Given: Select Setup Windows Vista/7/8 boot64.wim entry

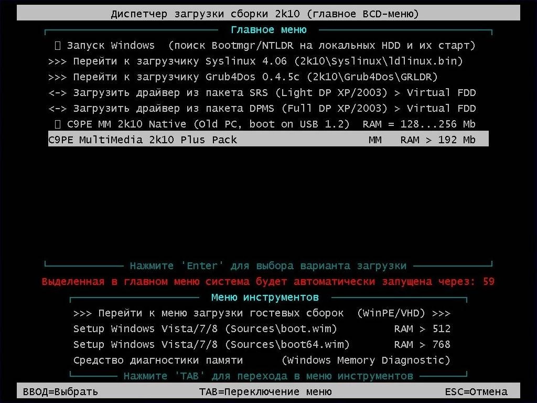Looking at the screenshot, I should pyautogui.click(x=262, y=345).
